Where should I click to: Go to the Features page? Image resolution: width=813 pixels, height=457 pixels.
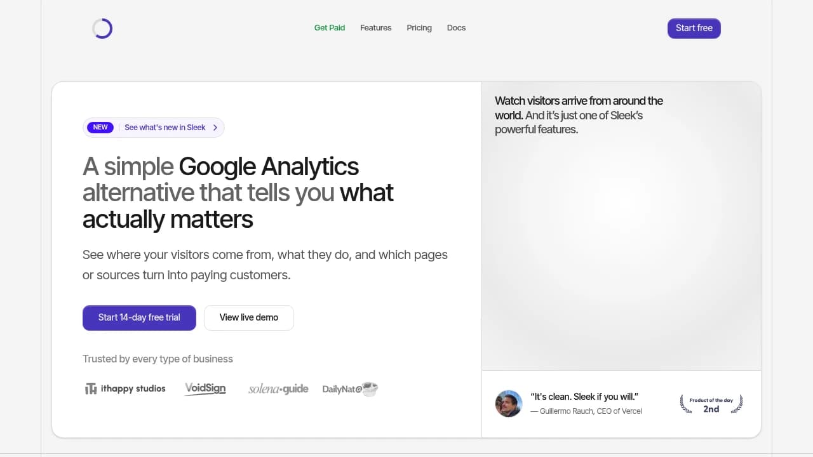coord(376,28)
